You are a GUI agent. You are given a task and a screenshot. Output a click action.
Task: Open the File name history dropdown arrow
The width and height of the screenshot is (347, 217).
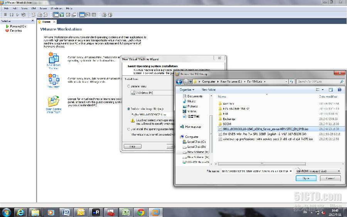(291, 171)
